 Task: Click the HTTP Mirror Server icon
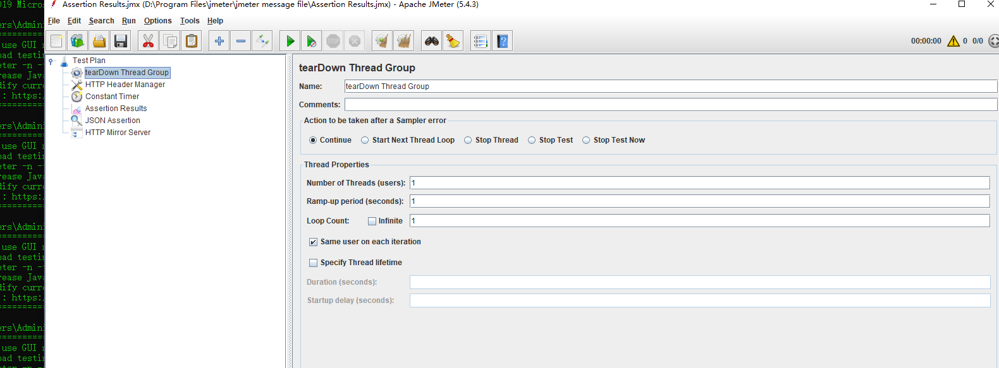tap(77, 133)
